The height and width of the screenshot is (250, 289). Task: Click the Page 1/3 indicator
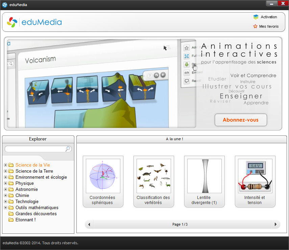tap(180, 224)
